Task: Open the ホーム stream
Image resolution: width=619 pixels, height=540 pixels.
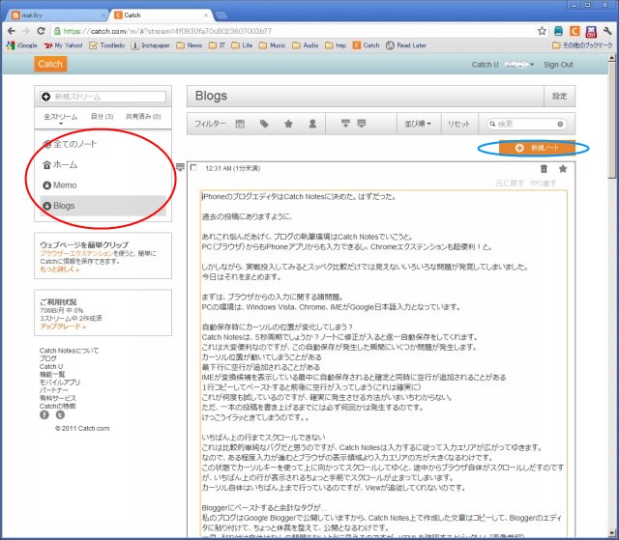Action: point(103,165)
